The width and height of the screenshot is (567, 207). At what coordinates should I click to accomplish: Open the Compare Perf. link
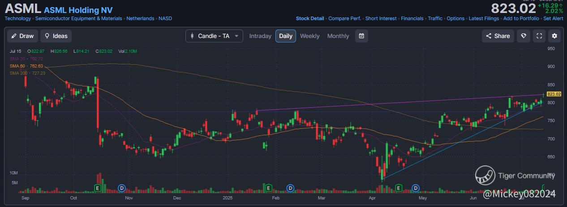point(345,19)
